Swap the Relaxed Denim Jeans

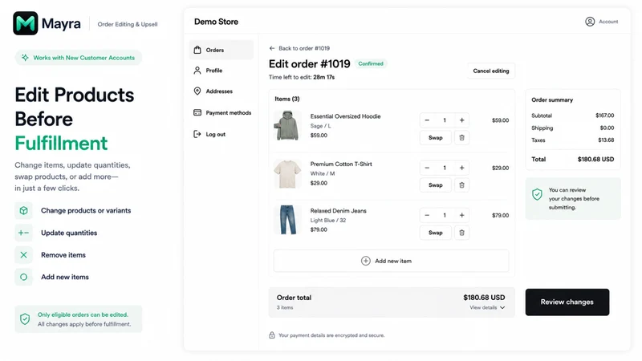coord(436,233)
